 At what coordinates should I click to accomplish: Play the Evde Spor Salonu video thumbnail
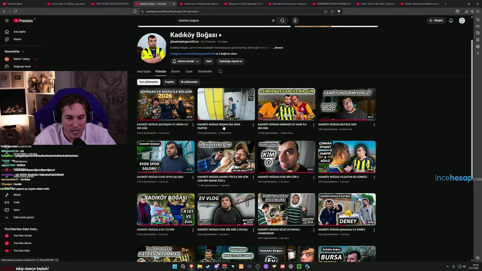166,157
